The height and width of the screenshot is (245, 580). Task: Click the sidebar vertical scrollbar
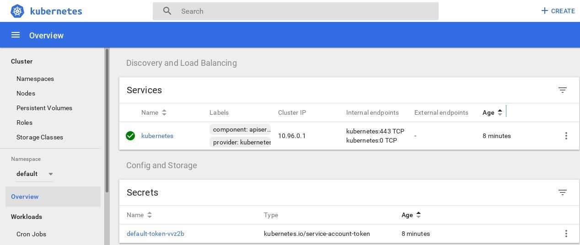coord(107,120)
